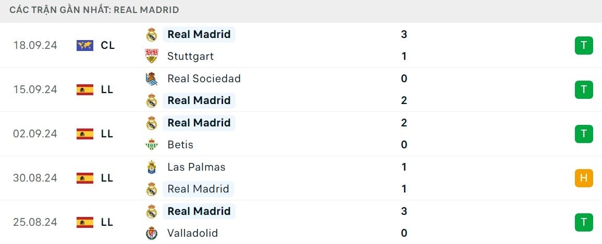This screenshot has height=244, width=602.
Task: Open the Stuttgart team link
Action: click(x=190, y=56)
